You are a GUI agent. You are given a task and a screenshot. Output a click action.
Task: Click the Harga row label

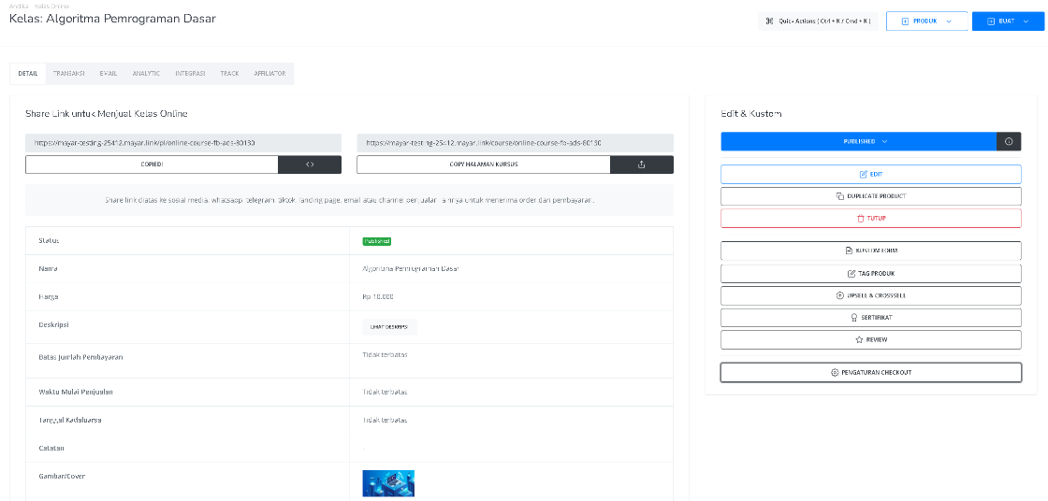click(49, 296)
